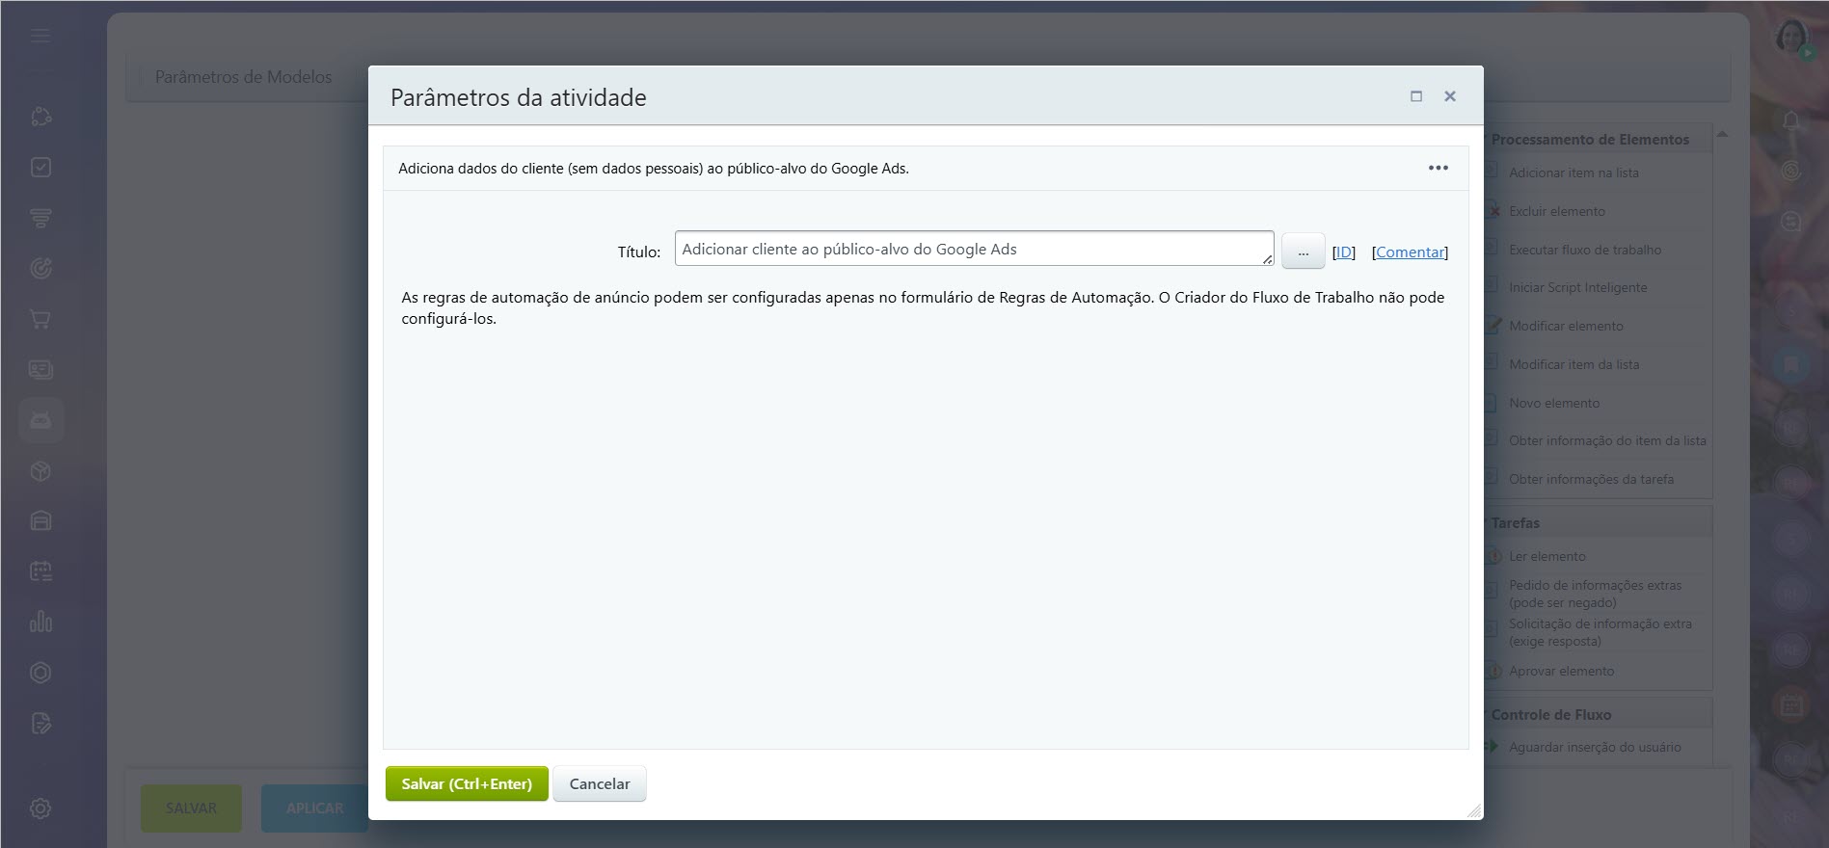The width and height of the screenshot is (1829, 848).
Task: Collapse the Processamento de Elementos section
Action: click(1590, 139)
